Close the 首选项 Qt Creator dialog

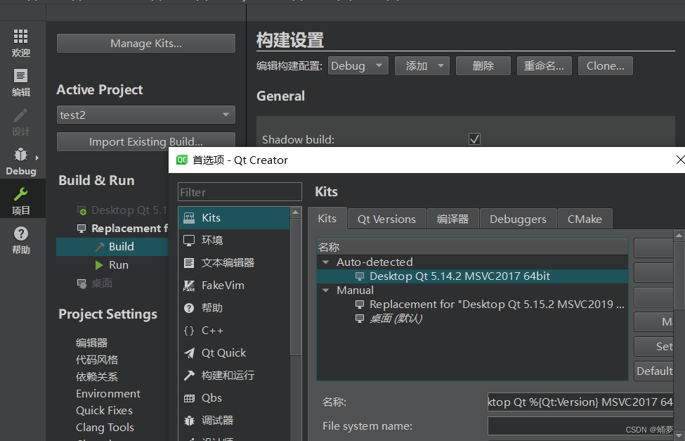tap(680, 160)
